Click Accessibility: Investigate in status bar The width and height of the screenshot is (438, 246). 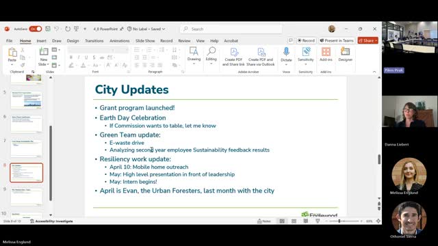click(x=52, y=221)
